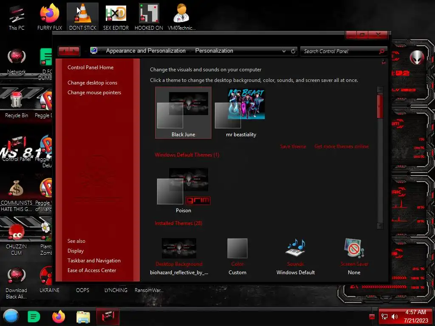
Task: Open Sounds settings icon
Action: (296, 248)
